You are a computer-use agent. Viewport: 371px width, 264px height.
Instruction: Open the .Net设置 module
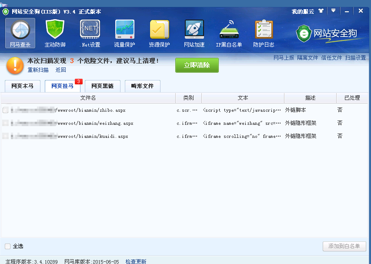click(x=90, y=33)
